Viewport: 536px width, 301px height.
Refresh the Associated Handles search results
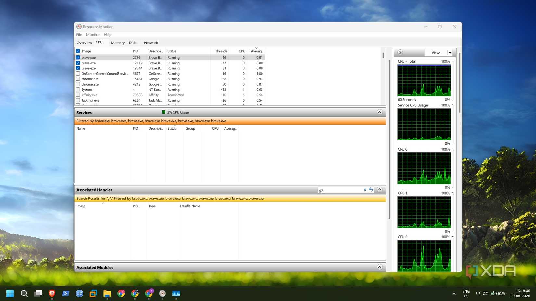tap(371, 190)
